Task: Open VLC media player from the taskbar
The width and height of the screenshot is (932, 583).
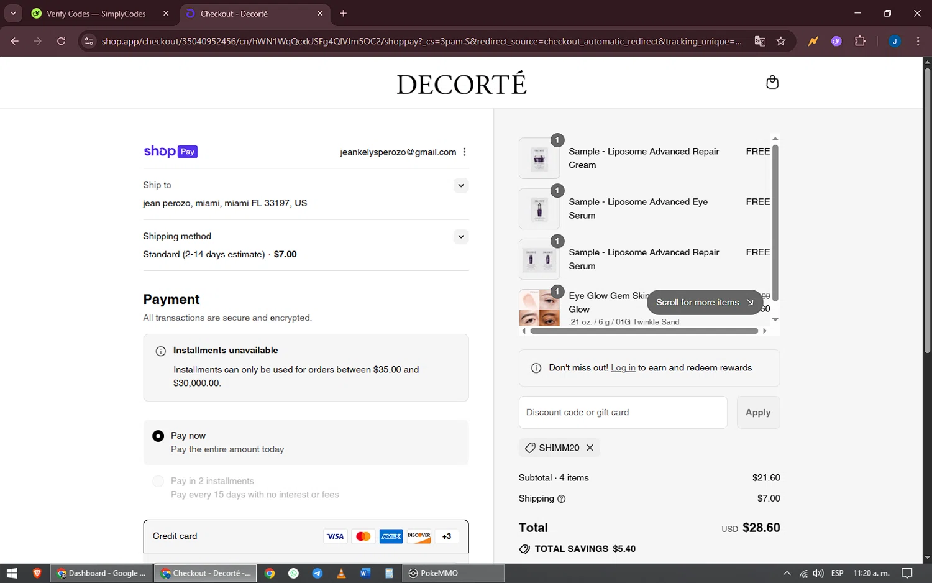Action: coord(341,573)
